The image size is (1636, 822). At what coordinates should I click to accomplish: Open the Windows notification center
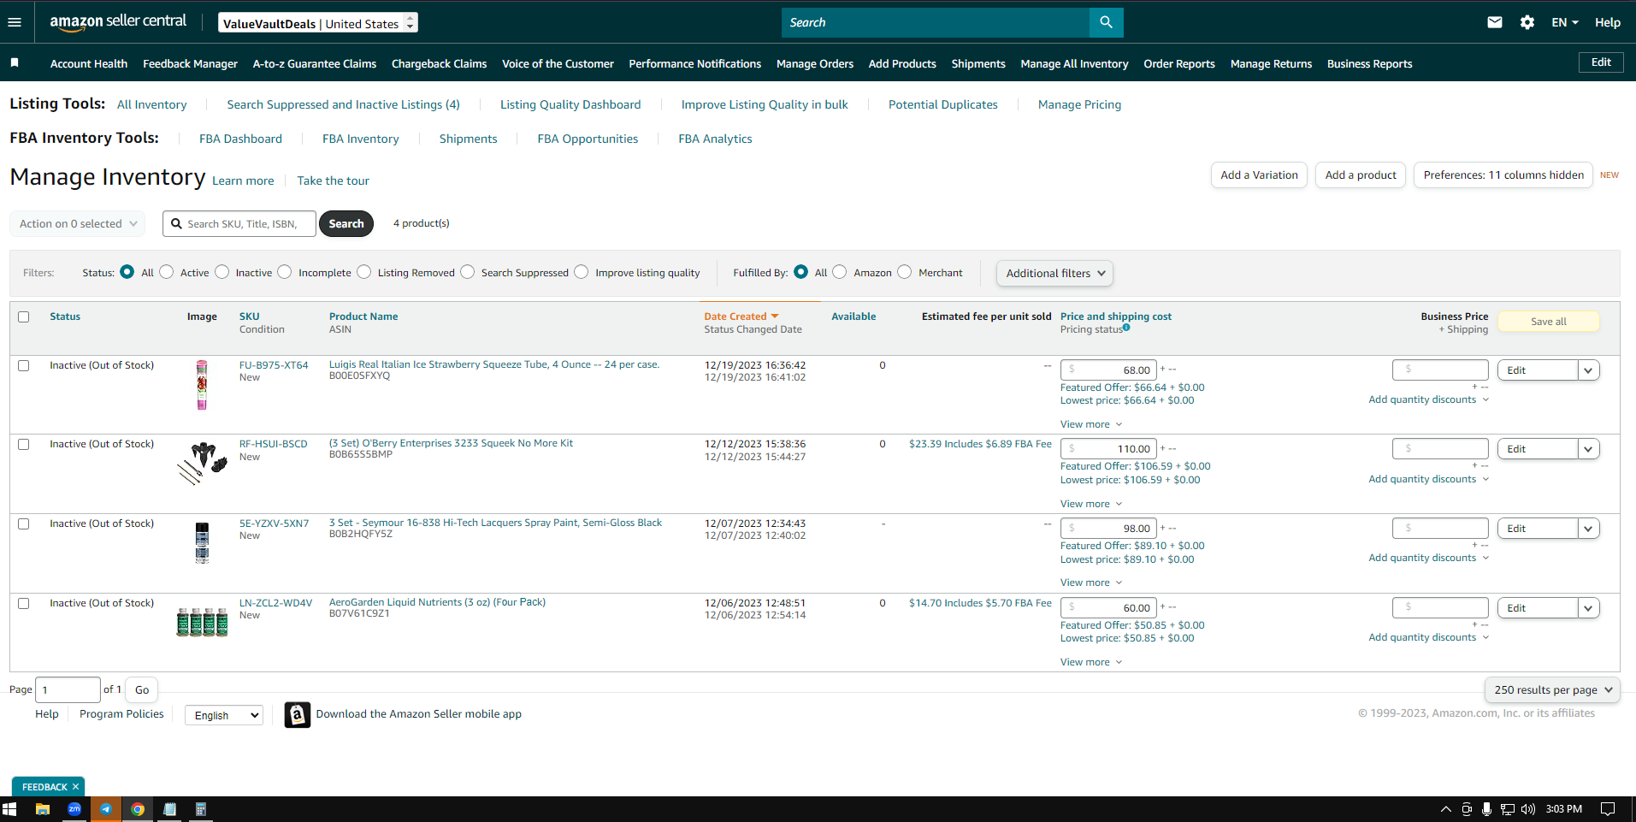coord(1607,809)
